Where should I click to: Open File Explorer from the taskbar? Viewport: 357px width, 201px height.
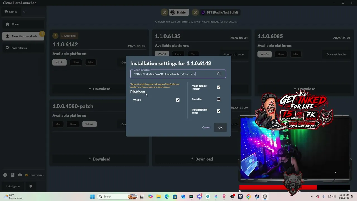click(158, 197)
